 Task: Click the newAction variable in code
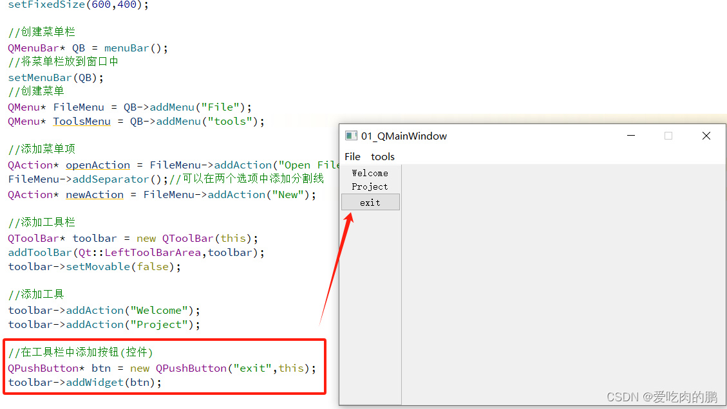95,195
